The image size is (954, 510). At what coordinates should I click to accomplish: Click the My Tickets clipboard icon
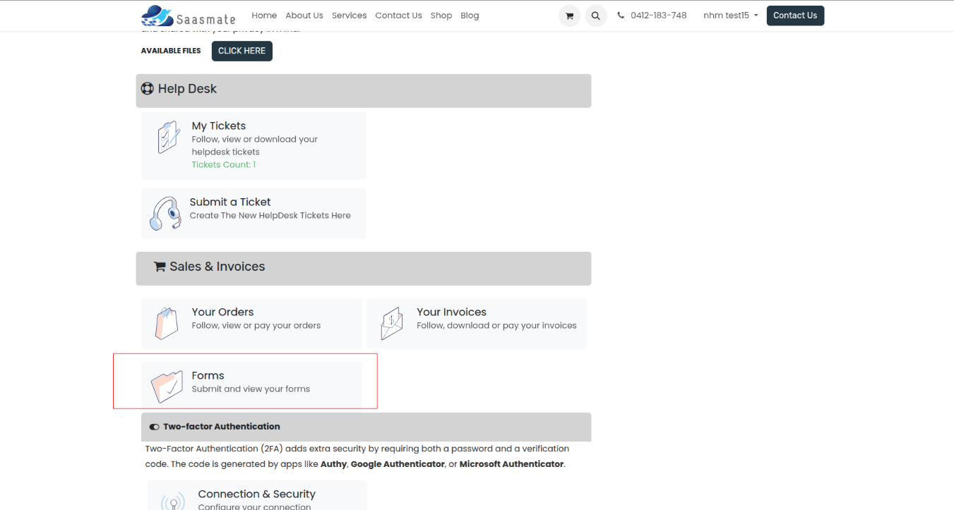[x=168, y=138]
